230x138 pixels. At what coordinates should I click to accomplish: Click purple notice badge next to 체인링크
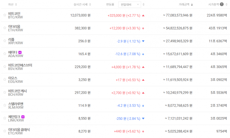tap(23, 117)
